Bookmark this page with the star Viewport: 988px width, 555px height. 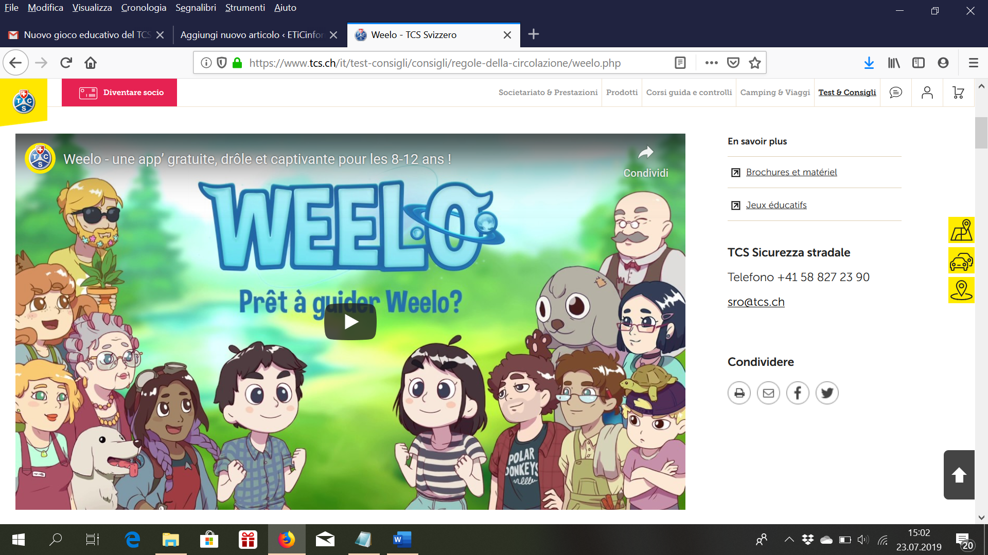tap(755, 63)
